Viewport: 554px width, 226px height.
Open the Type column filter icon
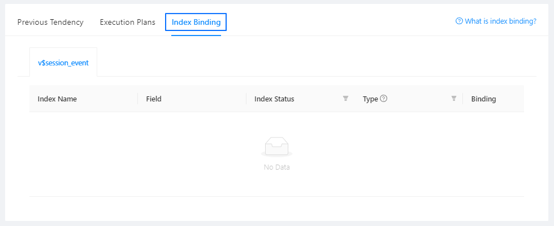click(x=453, y=99)
